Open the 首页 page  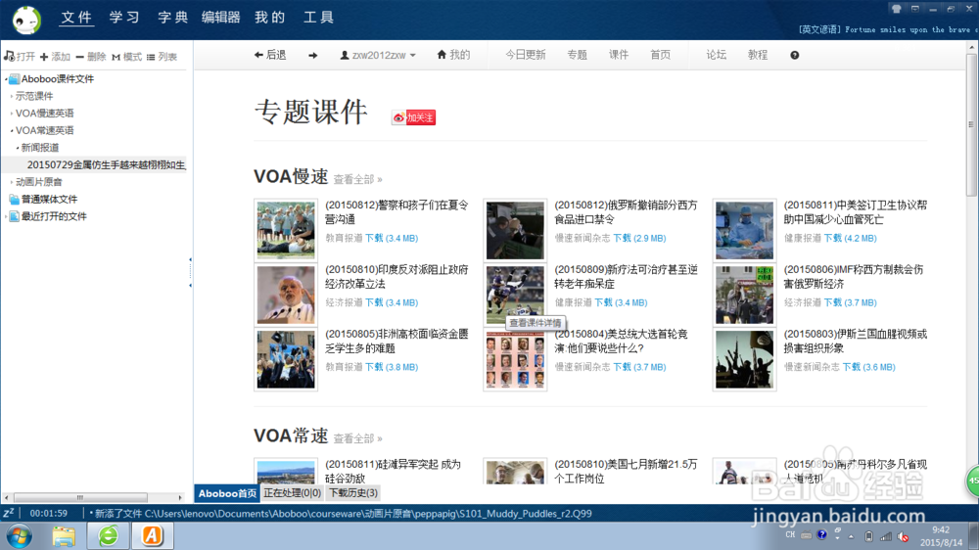pyautogui.click(x=660, y=55)
